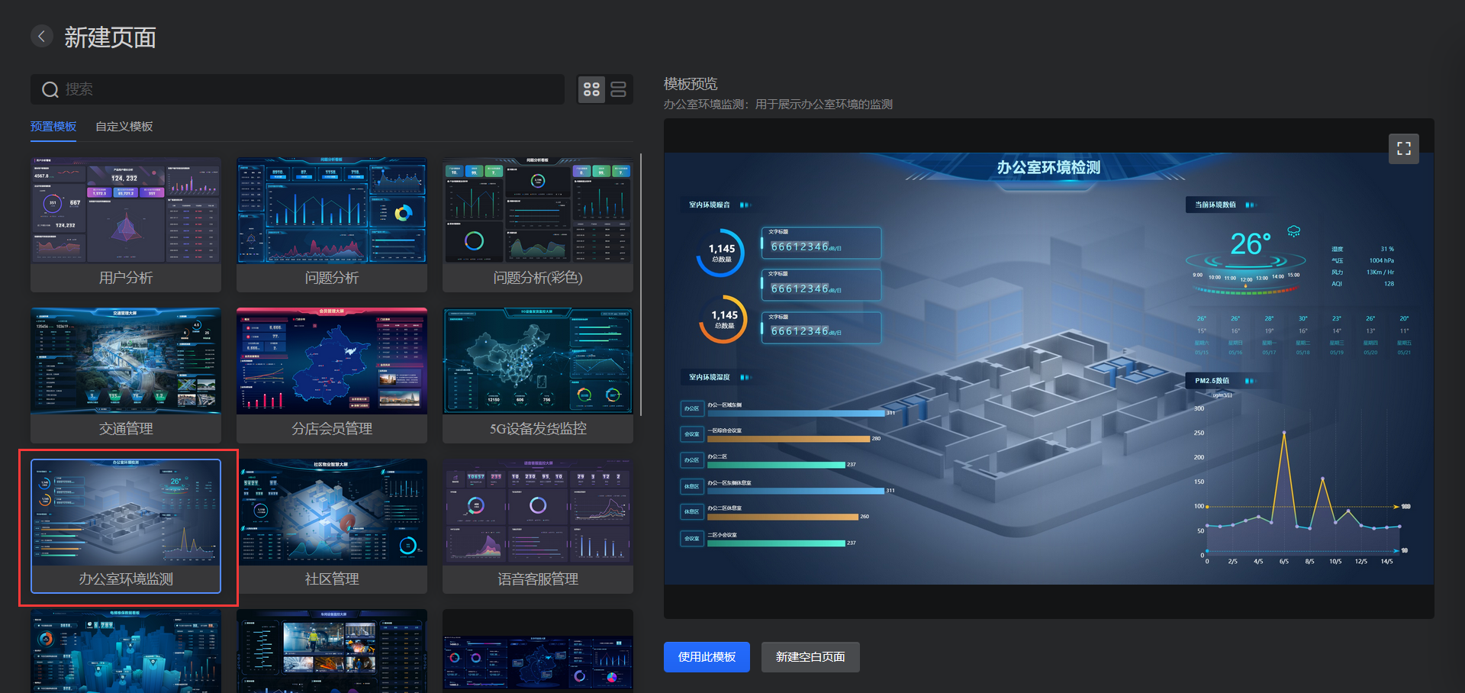This screenshot has height=693, width=1465.
Task: Pick the 交通管理 template
Action: tap(126, 376)
